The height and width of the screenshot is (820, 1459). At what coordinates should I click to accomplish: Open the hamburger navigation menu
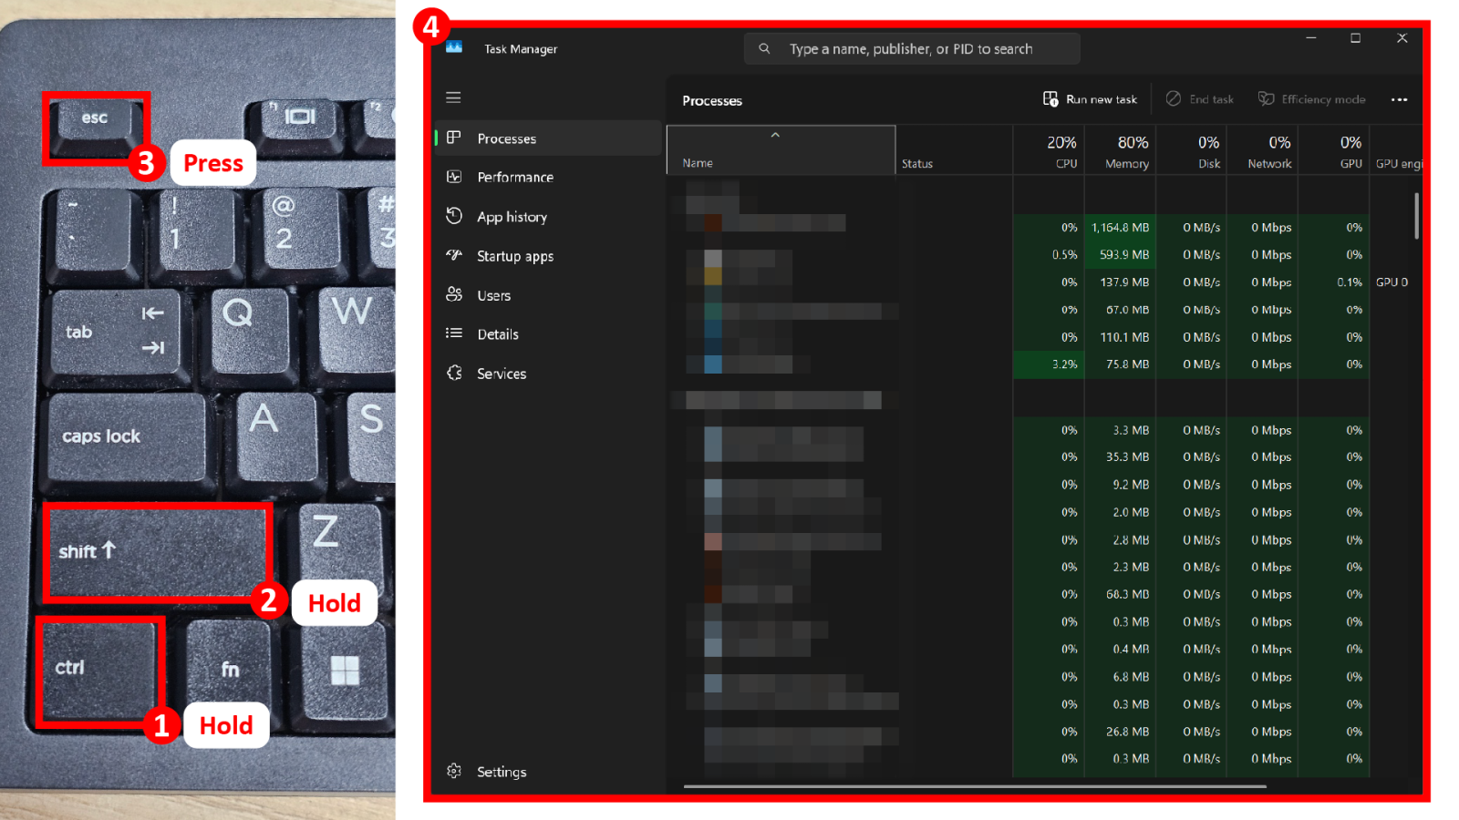[x=453, y=97]
